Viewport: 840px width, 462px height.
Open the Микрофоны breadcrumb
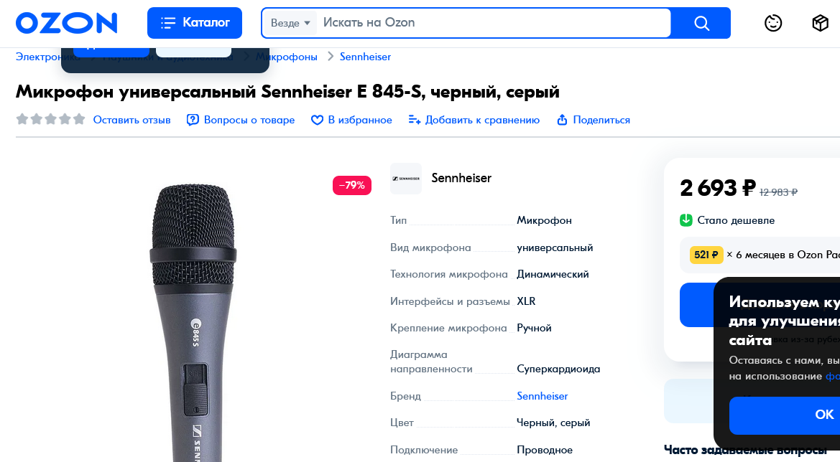(287, 57)
